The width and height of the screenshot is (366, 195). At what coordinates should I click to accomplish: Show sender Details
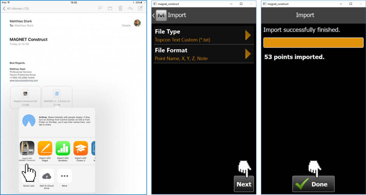click(126, 25)
